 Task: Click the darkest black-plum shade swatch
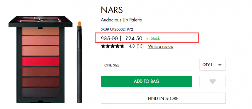[40, 93]
